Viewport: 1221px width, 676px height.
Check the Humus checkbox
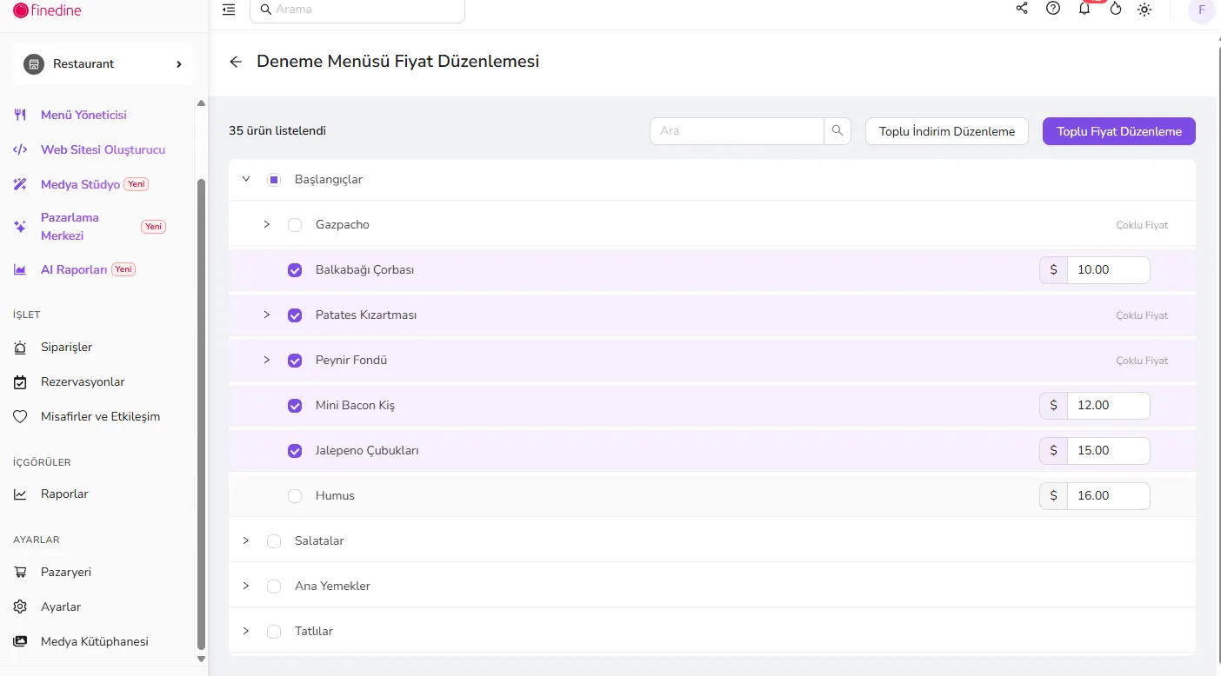295,496
